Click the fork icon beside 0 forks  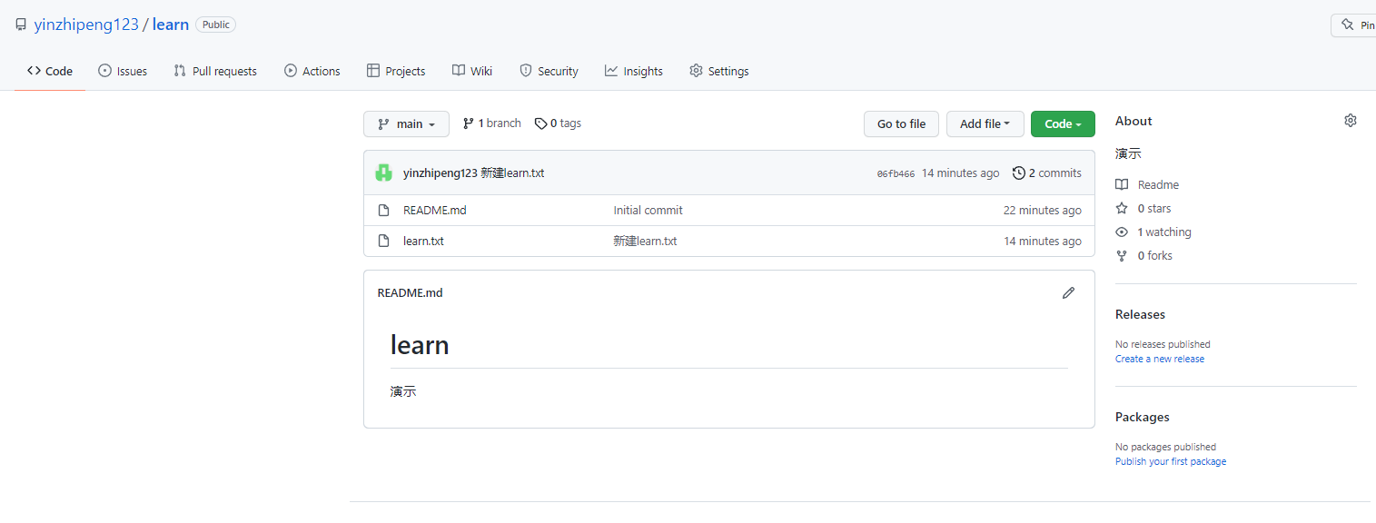click(1122, 255)
